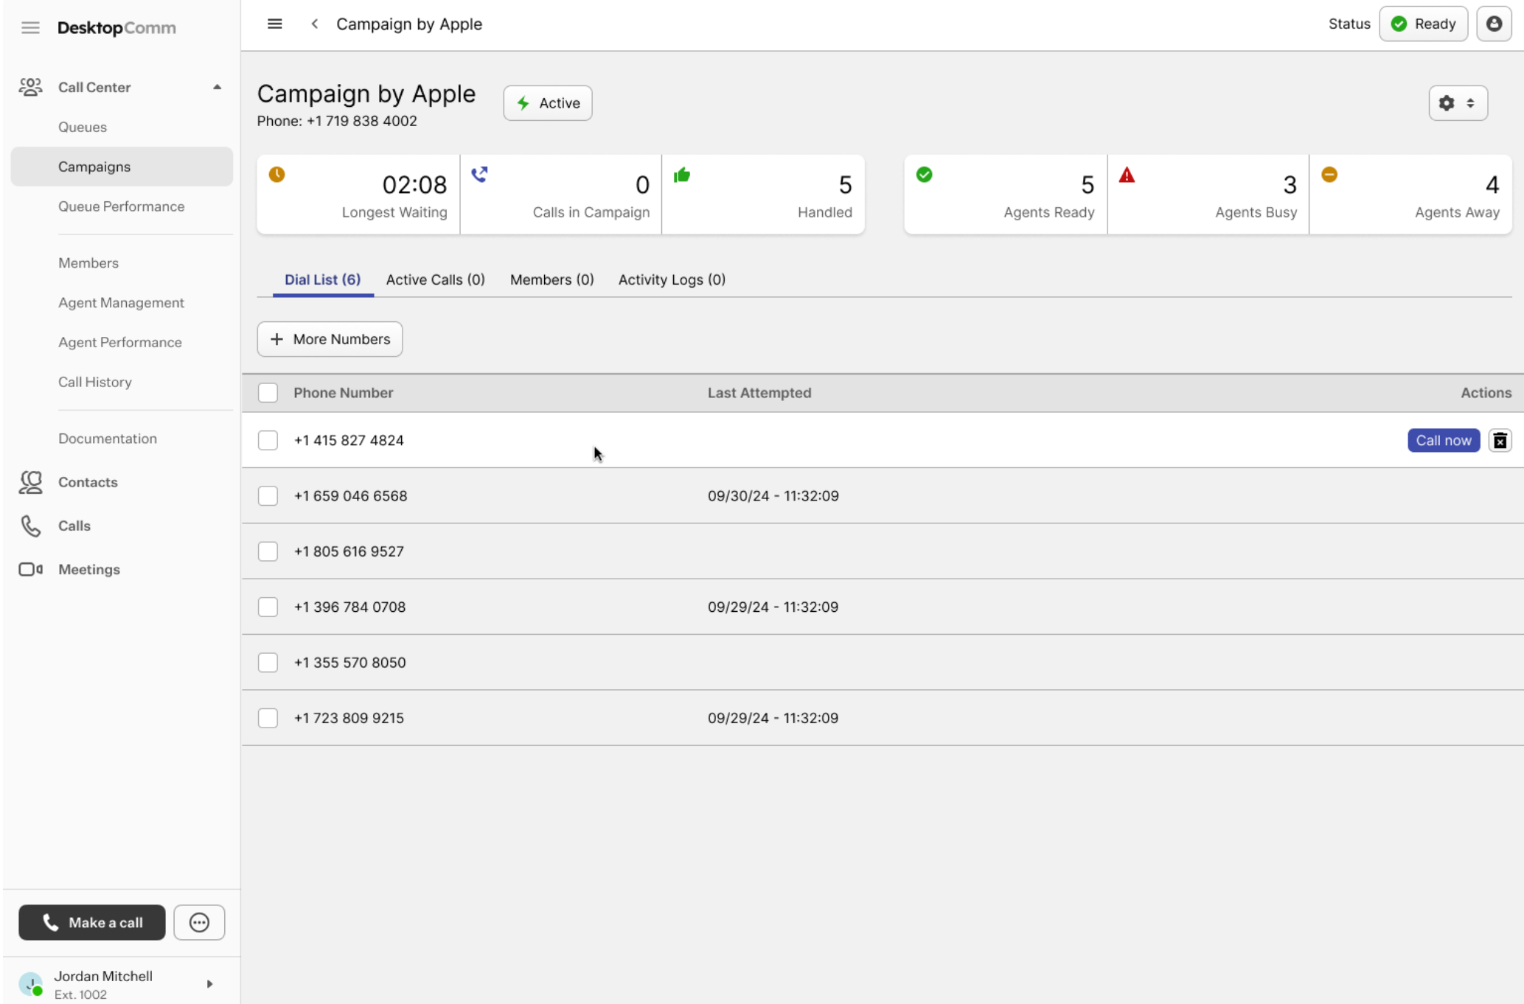Open the Activity Logs (0) tab

pyautogui.click(x=671, y=279)
